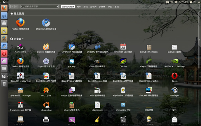
Task: Open OpenJDK Policy Tool
Action: pos(20,78)
